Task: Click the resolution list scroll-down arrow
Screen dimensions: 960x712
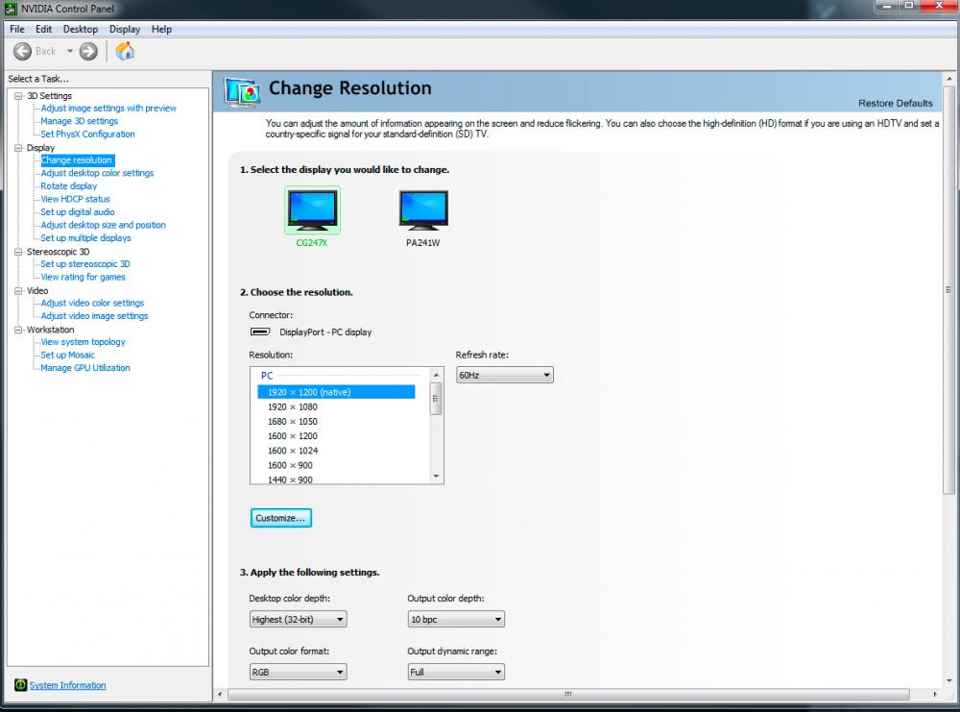Action: (x=436, y=476)
